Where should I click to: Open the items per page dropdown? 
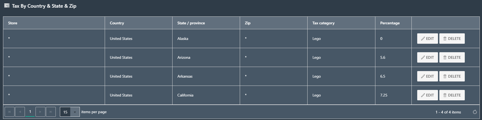(x=70, y=112)
